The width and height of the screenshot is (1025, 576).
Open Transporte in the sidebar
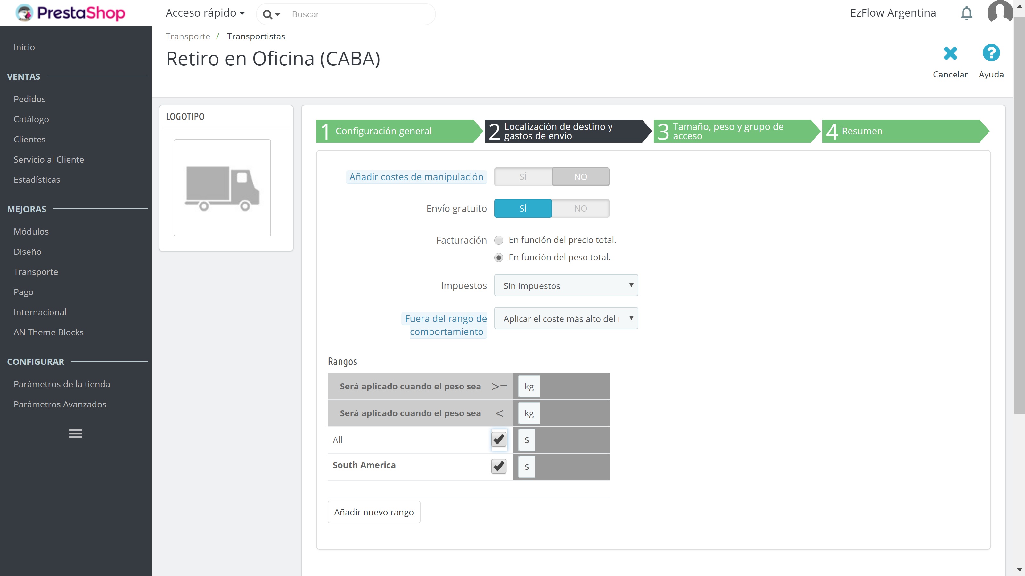click(36, 272)
